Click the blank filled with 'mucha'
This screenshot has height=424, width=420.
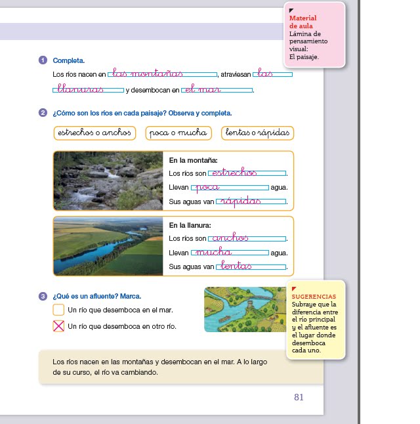tap(230, 253)
